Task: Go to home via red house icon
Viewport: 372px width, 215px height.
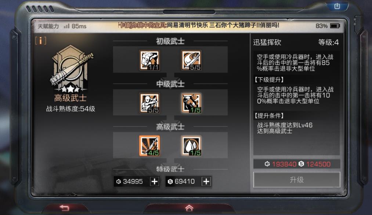Action: click(189, 208)
